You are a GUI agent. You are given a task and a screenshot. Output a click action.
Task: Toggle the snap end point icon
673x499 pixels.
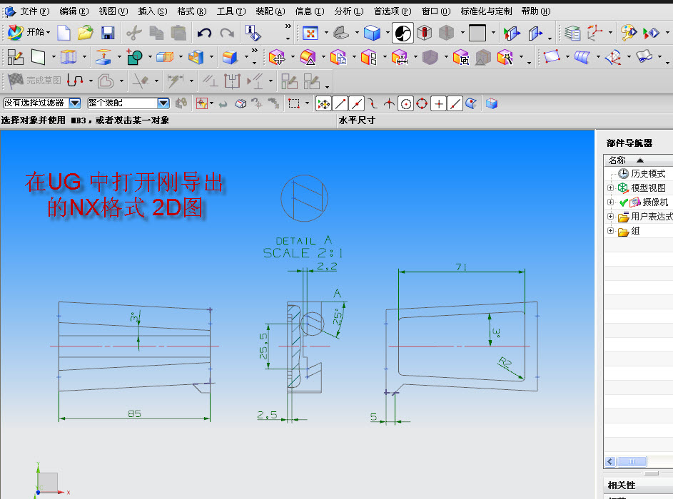click(x=340, y=103)
